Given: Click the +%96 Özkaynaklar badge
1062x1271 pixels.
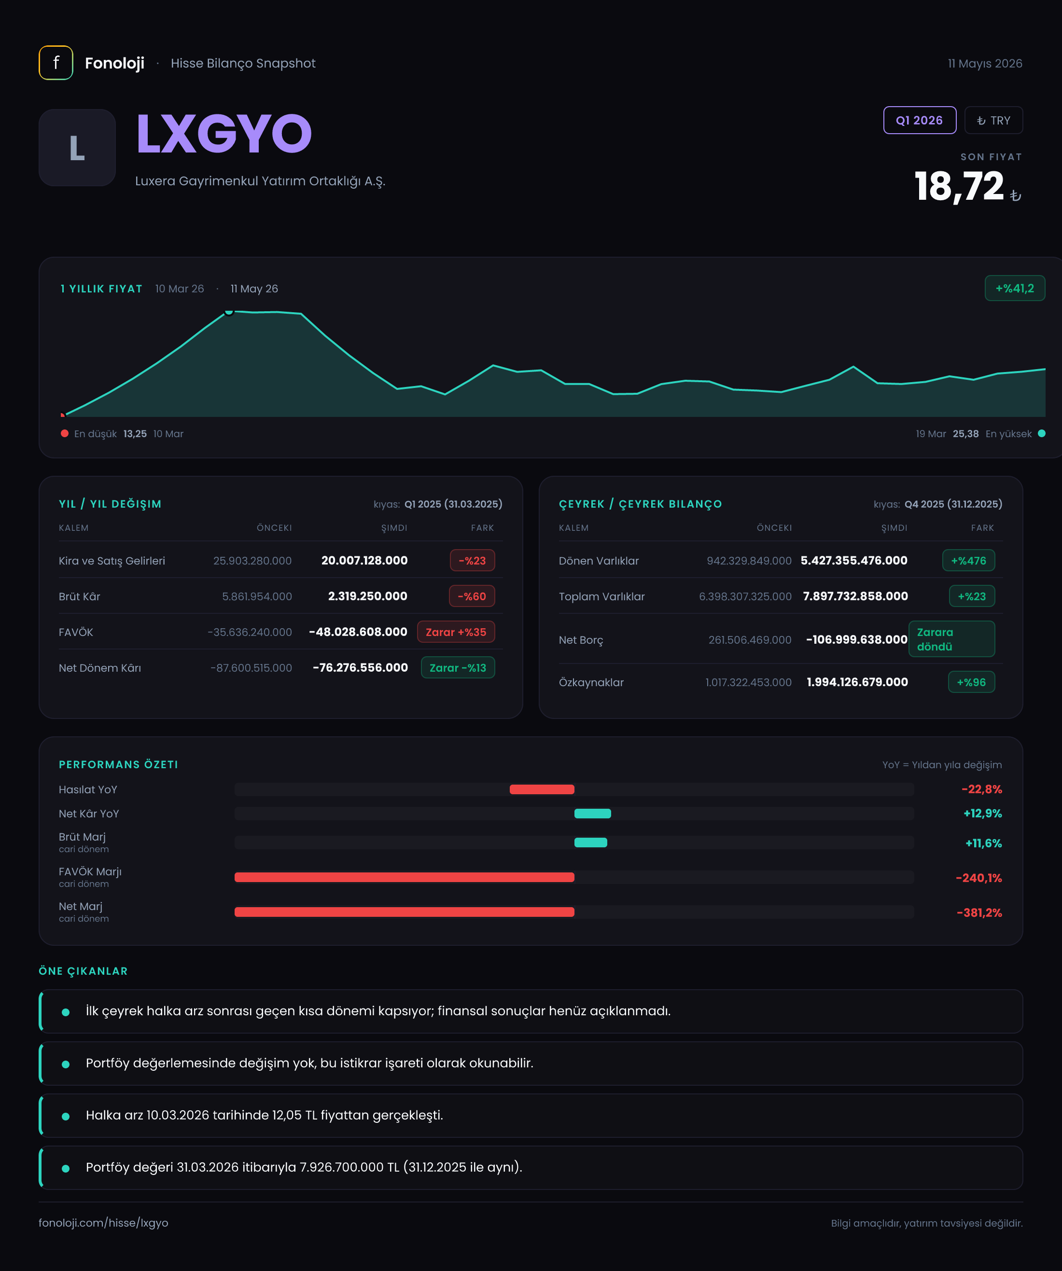Looking at the screenshot, I should pyautogui.click(x=971, y=682).
